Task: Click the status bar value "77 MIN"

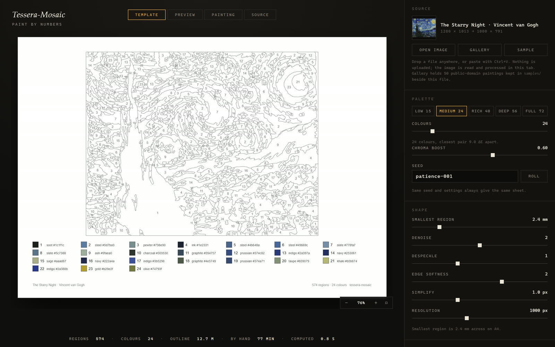Action: coord(266,339)
